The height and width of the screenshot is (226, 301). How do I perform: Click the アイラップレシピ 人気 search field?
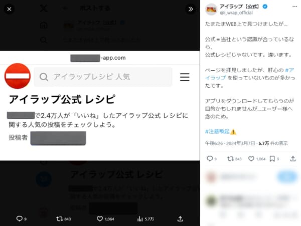tap(103, 77)
